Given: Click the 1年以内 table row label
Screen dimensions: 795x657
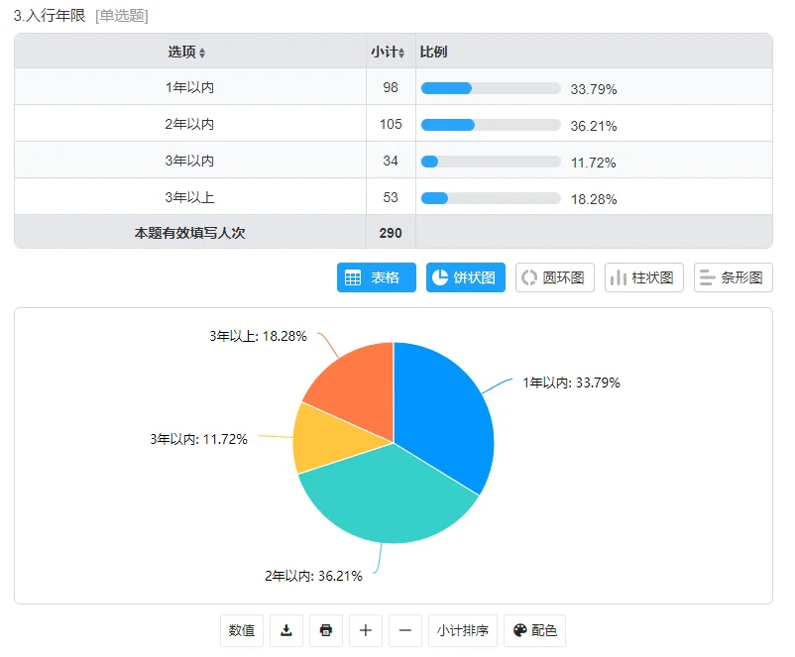Looking at the screenshot, I should 189,87.
